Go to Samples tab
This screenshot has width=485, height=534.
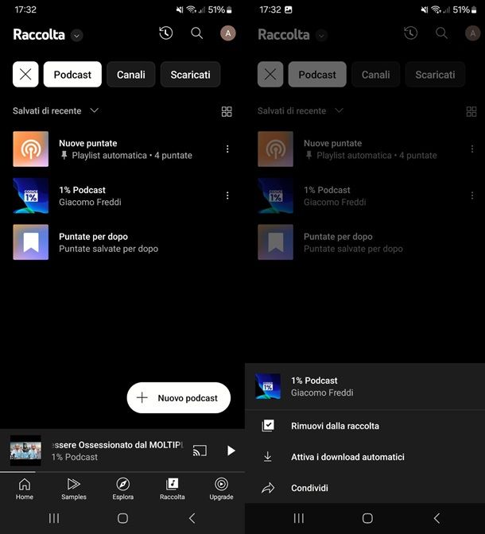tap(74, 489)
